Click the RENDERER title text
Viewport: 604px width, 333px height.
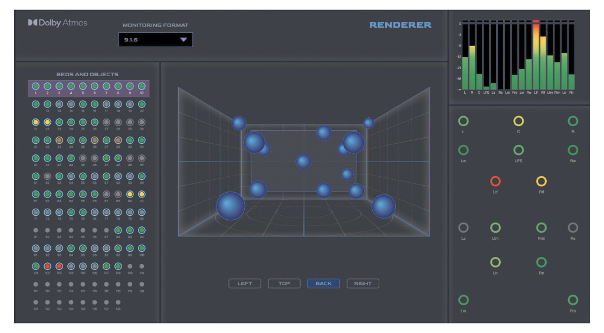tap(401, 25)
